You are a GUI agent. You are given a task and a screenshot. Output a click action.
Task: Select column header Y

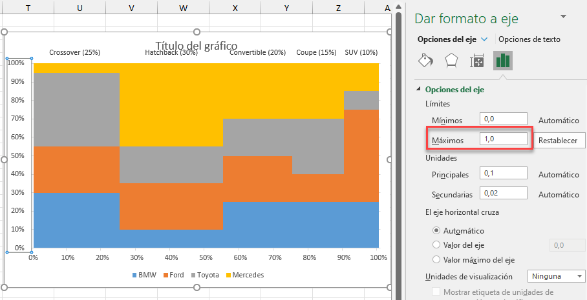286,8
